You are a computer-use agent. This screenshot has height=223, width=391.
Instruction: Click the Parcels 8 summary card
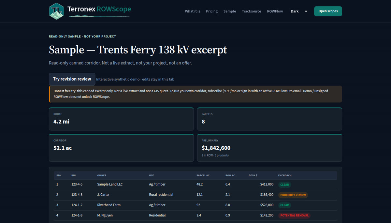pyautogui.click(x=269, y=119)
